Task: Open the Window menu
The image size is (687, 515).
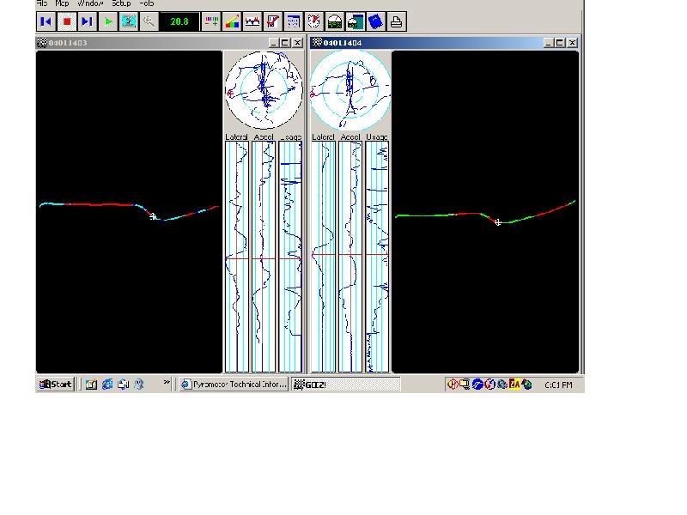Action: coord(90,3)
